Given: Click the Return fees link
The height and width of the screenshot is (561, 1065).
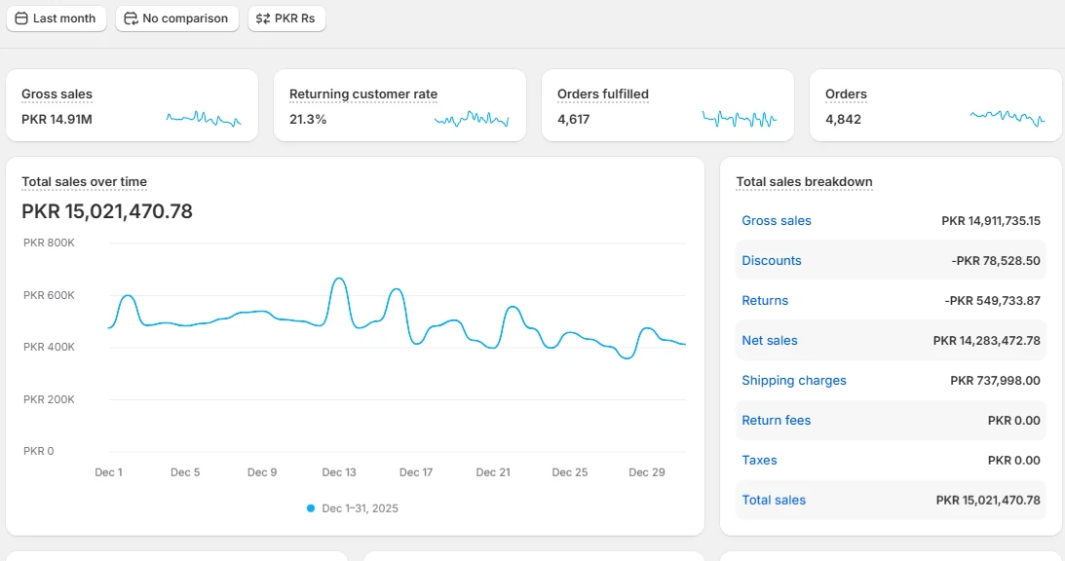Looking at the screenshot, I should (x=777, y=421).
